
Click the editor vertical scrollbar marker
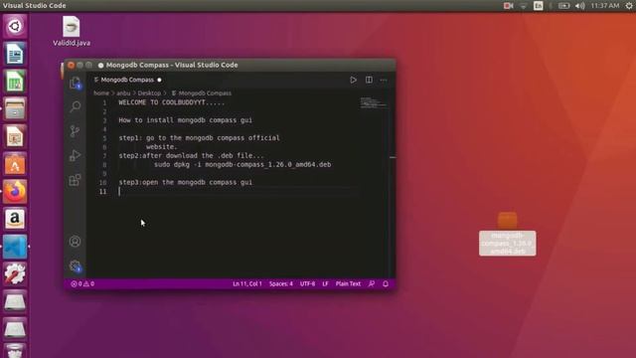(393, 157)
